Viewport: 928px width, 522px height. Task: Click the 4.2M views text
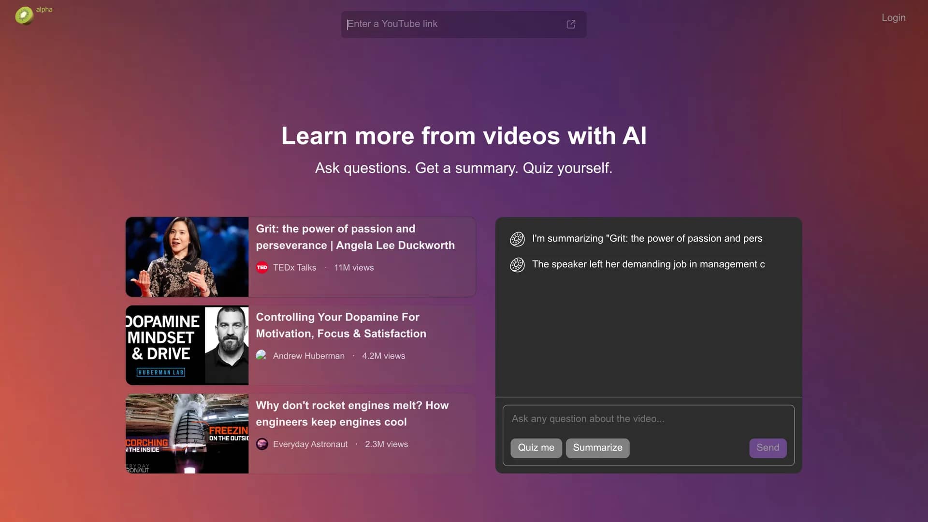pos(384,356)
